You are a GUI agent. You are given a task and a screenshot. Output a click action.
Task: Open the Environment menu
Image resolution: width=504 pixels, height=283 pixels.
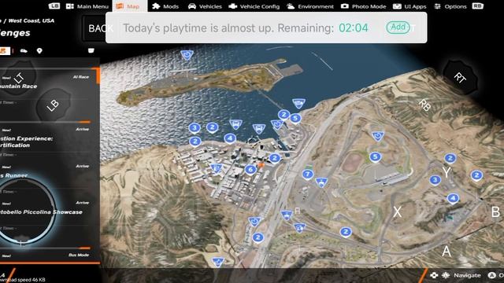click(x=309, y=6)
